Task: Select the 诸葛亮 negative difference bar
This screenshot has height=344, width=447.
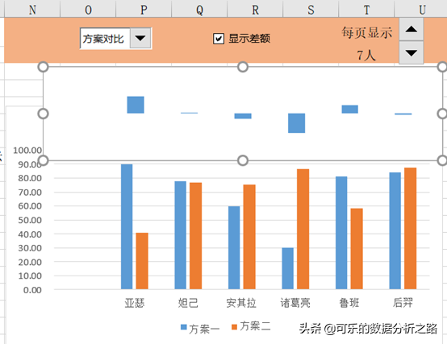Action: point(296,123)
